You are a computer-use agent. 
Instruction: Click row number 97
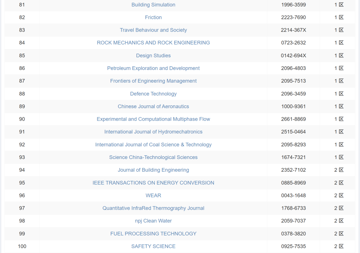pyautogui.click(x=22, y=208)
